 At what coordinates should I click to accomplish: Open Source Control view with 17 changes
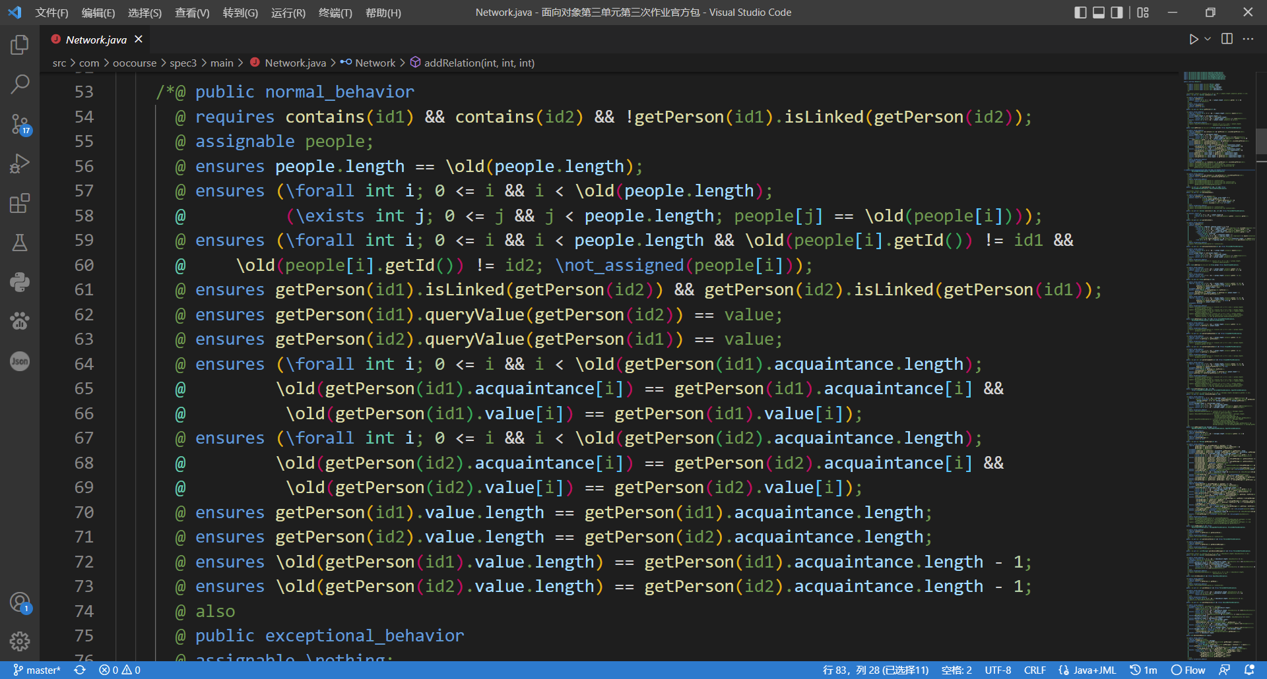pyautogui.click(x=20, y=124)
